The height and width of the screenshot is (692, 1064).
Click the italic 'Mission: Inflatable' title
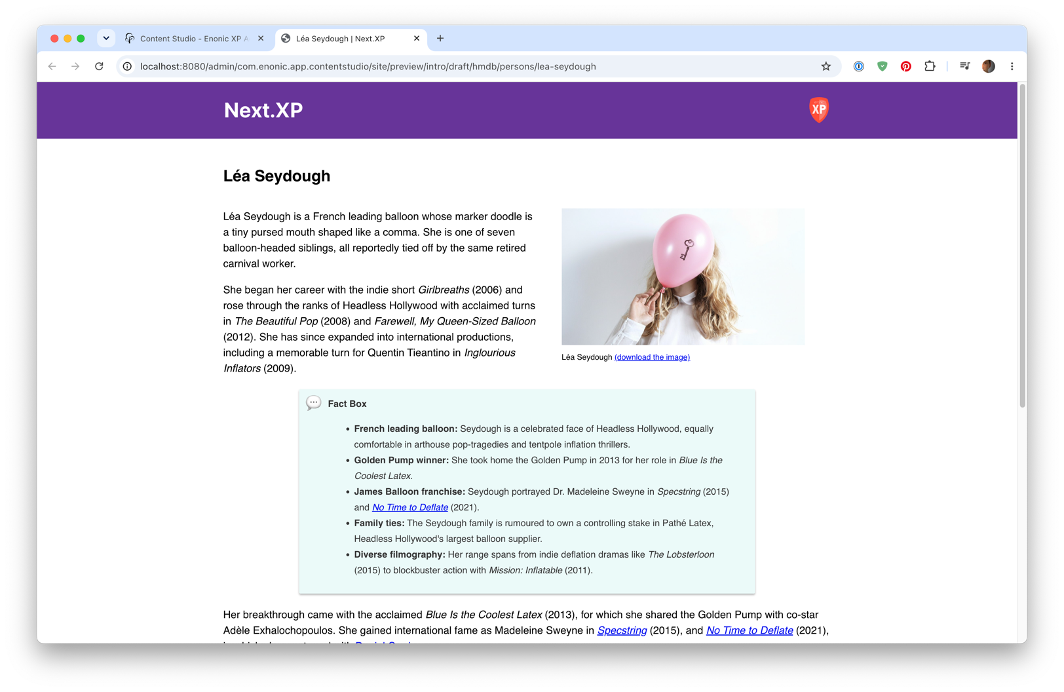525,570
